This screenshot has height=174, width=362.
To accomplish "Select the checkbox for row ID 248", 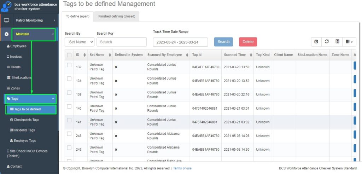I will [69, 134].
